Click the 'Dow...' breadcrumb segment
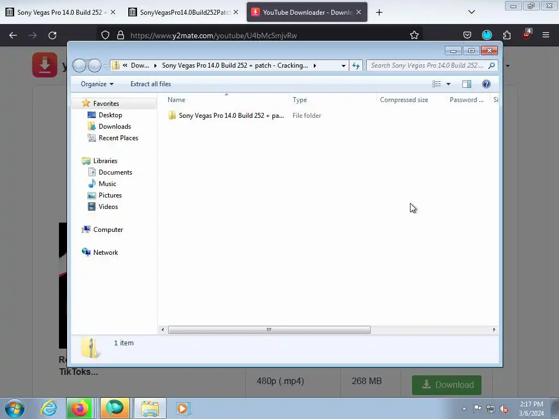The width and height of the screenshot is (559, 419). click(x=140, y=65)
